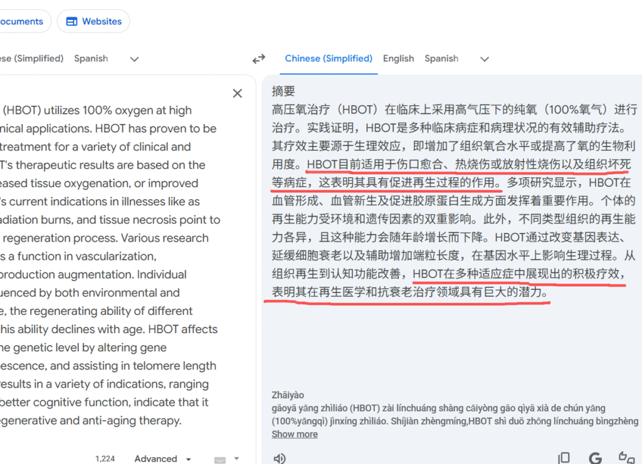Expand the target language list chevron
Viewport: 642px width, 464px height.
(x=485, y=59)
